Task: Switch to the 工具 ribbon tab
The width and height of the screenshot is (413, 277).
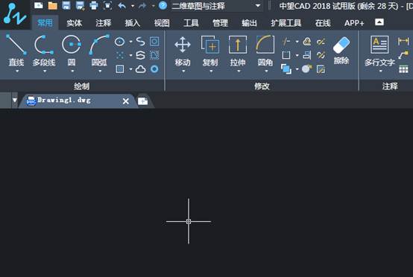Action: pyautogui.click(x=191, y=23)
